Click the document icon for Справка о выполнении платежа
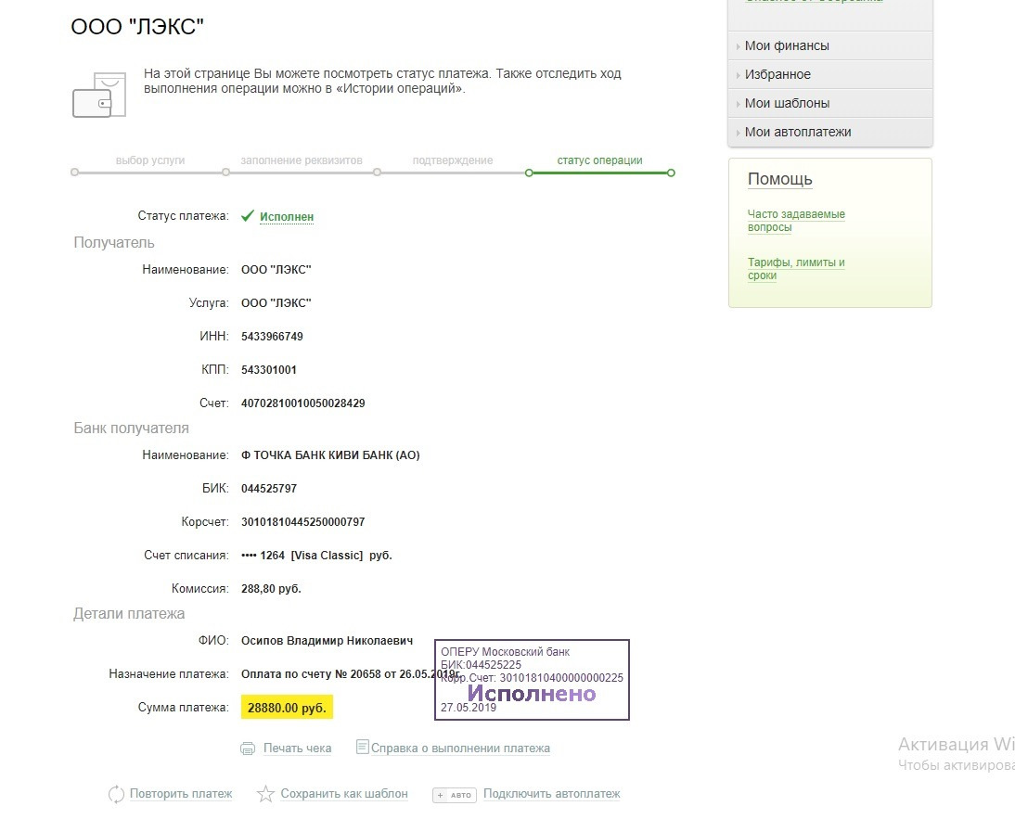This screenshot has width=1015, height=819. click(363, 747)
